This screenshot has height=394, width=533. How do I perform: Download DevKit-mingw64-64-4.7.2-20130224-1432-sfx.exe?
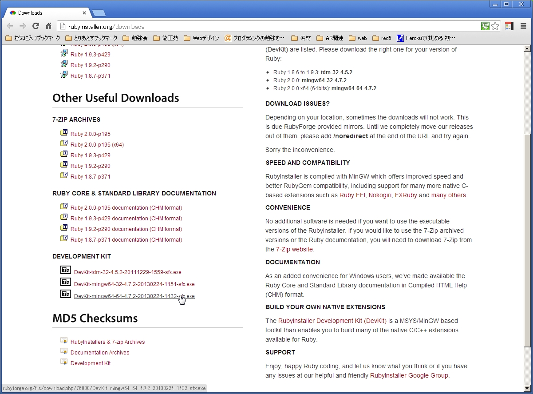click(134, 296)
